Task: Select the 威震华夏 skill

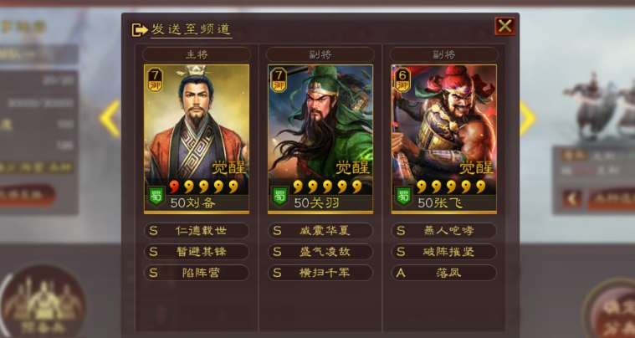Action: click(320, 231)
